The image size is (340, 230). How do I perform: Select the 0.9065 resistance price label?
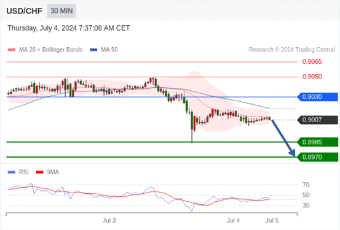click(x=312, y=62)
